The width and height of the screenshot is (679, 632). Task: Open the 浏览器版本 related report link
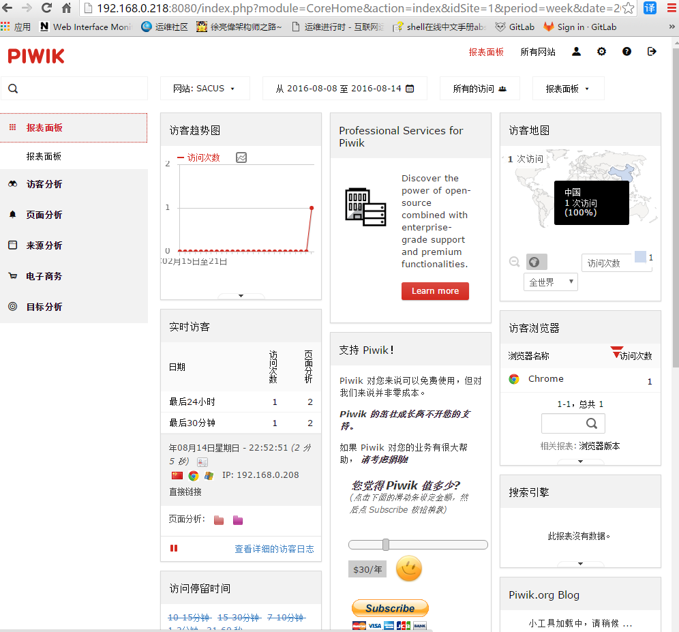600,446
